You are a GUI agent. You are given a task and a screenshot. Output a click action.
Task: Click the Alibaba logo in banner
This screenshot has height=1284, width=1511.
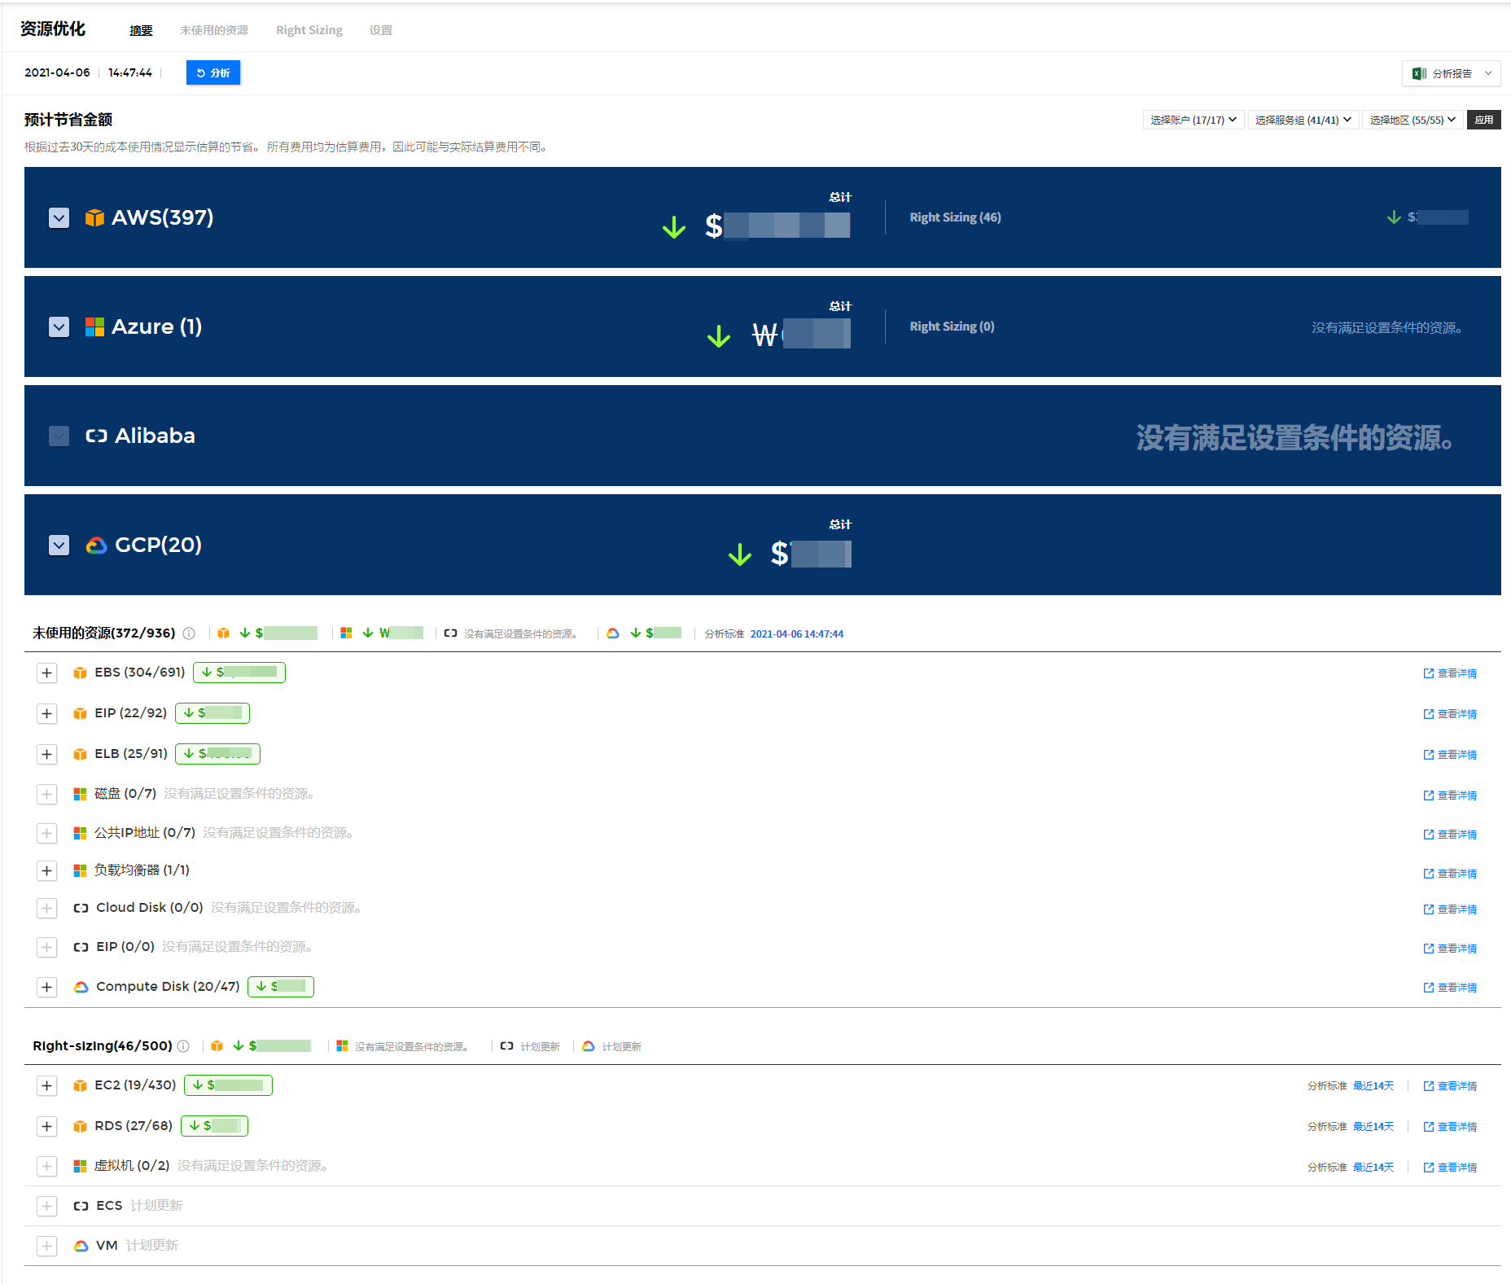click(96, 436)
